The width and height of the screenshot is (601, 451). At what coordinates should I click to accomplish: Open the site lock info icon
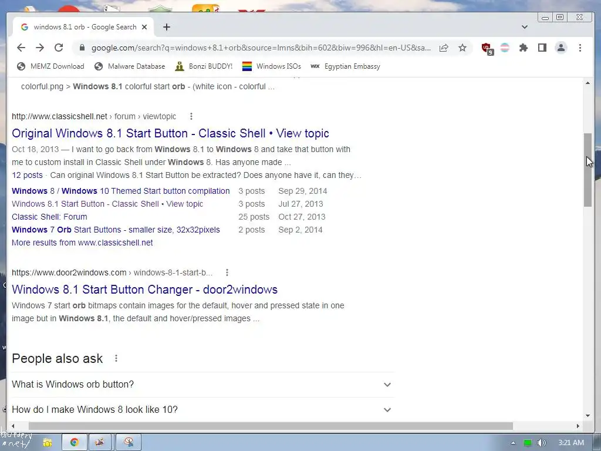(x=82, y=48)
